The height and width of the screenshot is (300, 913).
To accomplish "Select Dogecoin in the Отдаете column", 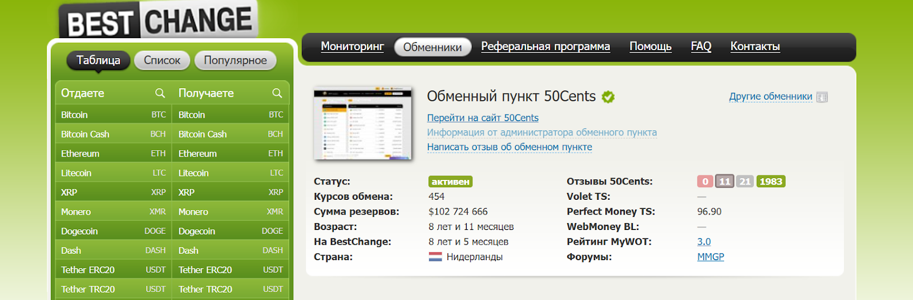I will 113,231.
